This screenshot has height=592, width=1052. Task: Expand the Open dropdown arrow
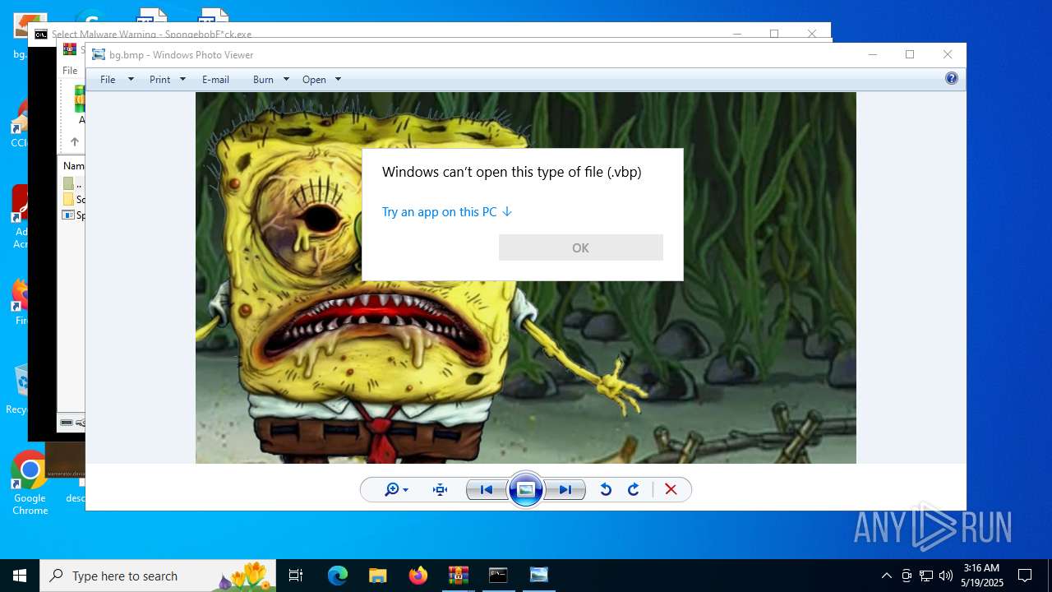coord(338,80)
